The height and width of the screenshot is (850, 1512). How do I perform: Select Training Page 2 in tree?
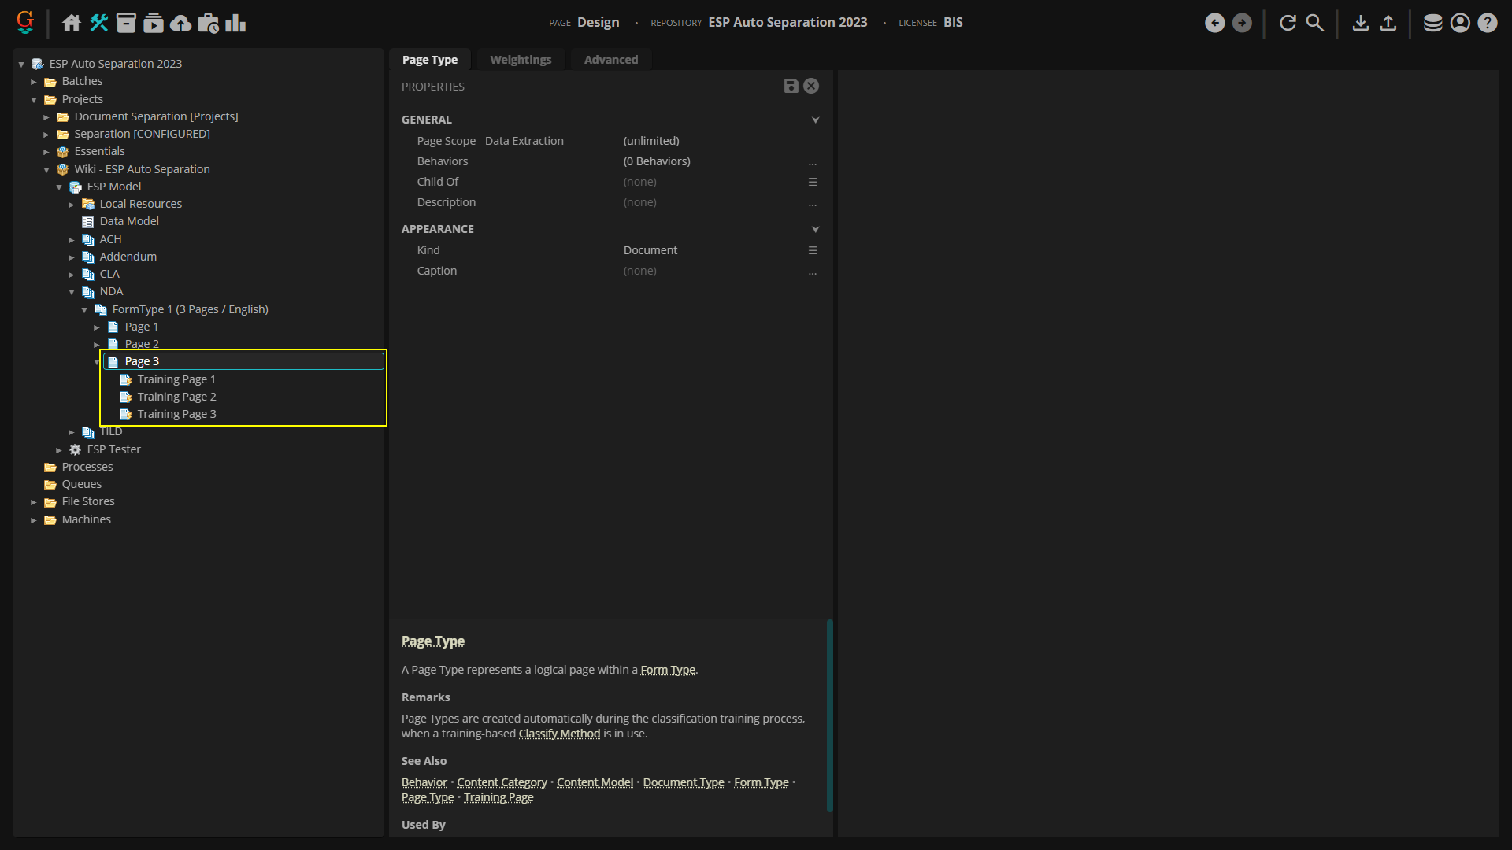point(176,397)
